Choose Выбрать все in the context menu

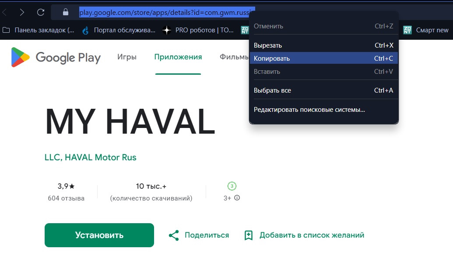click(x=323, y=90)
